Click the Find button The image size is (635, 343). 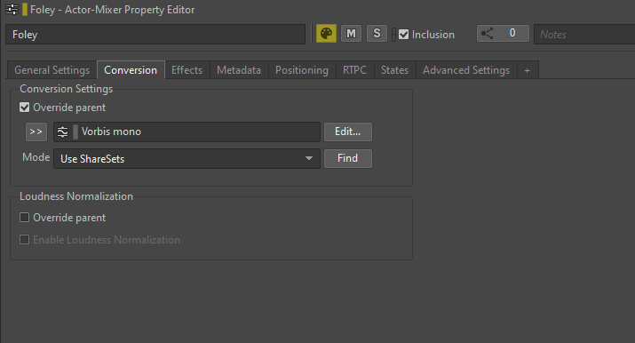click(x=348, y=158)
